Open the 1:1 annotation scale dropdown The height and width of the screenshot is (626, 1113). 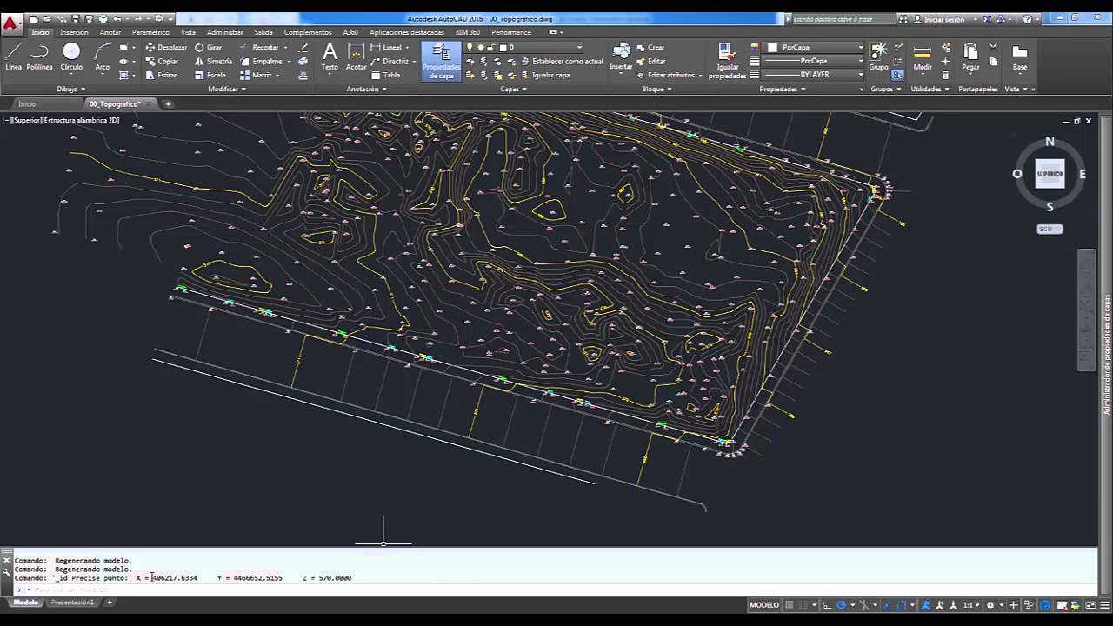pyautogui.click(x=971, y=605)
